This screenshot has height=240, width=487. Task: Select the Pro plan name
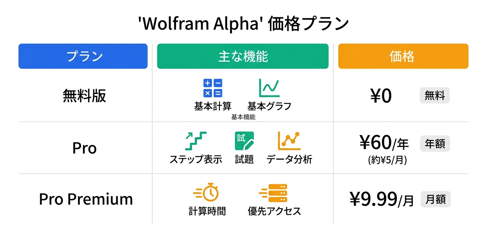[84, 148]
